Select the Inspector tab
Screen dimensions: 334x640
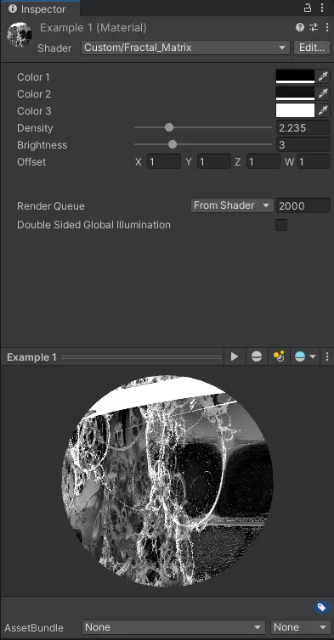tap(40, 8)
